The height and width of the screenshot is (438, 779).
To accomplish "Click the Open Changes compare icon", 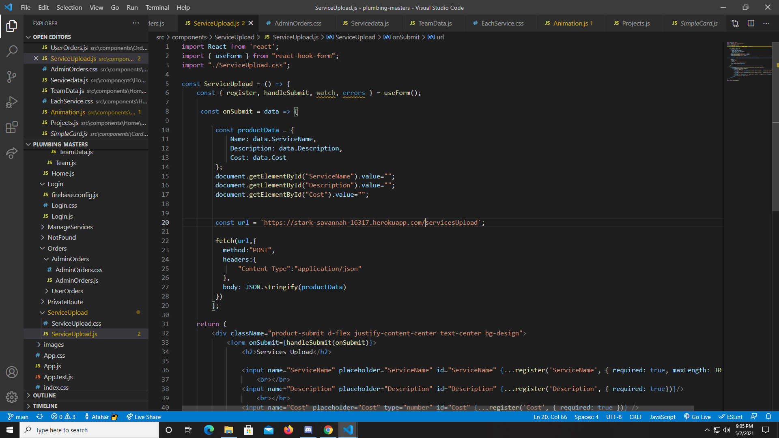I will [735, 24].
